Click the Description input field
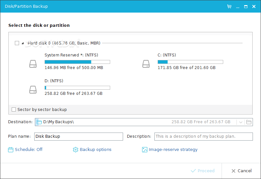261x179 pixels. [204, 136]
